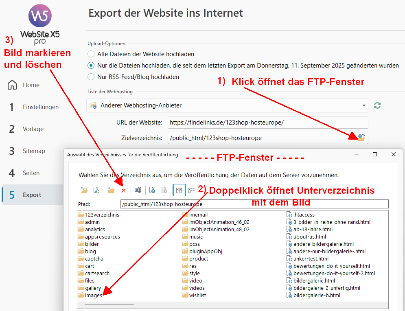
Task: Open step 3 Sitemap
Action: pos(27,151)
